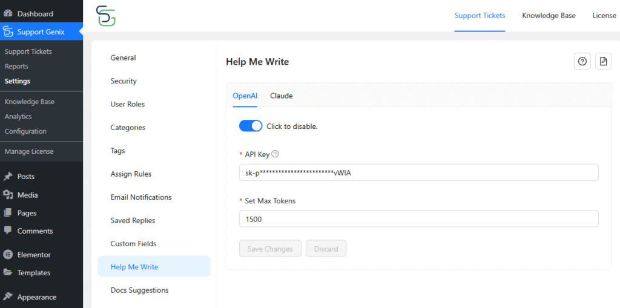The height and width of the screenshot is (308, 620).
Task: Open the Saved Replies settings section
Action: tap(133, 220)
